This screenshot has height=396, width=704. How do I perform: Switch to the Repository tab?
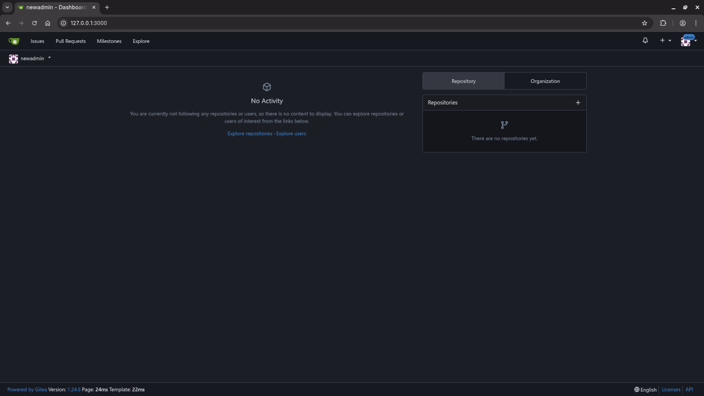[x=464, y=81]
